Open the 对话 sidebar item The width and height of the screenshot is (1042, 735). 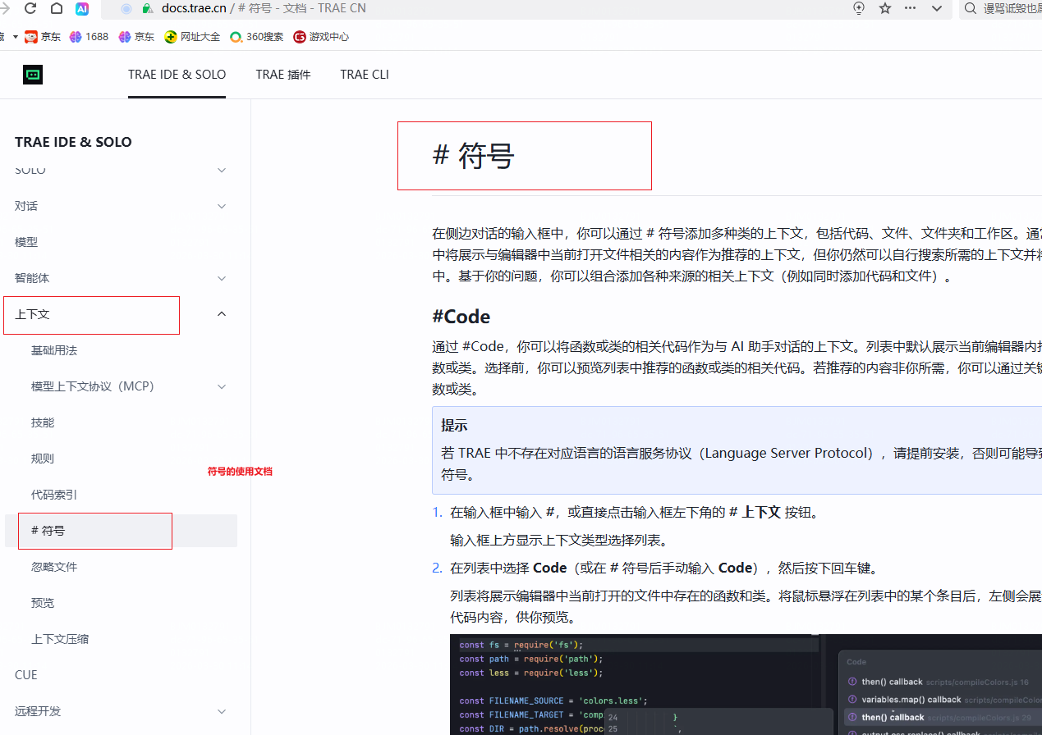(26, 206)
